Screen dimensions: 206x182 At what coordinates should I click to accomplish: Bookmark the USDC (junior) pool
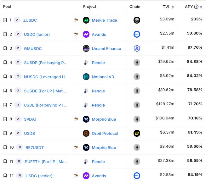pos(5,34)
